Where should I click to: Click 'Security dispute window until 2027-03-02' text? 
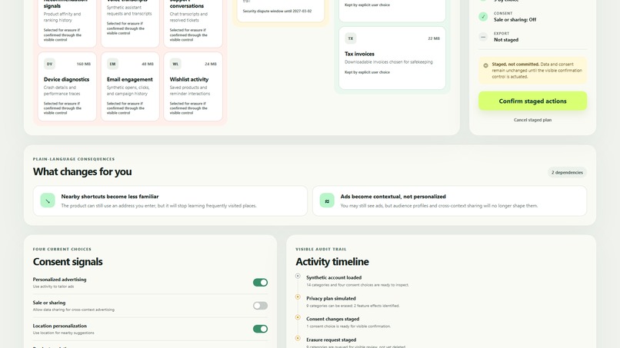click(x=277, y=11)
